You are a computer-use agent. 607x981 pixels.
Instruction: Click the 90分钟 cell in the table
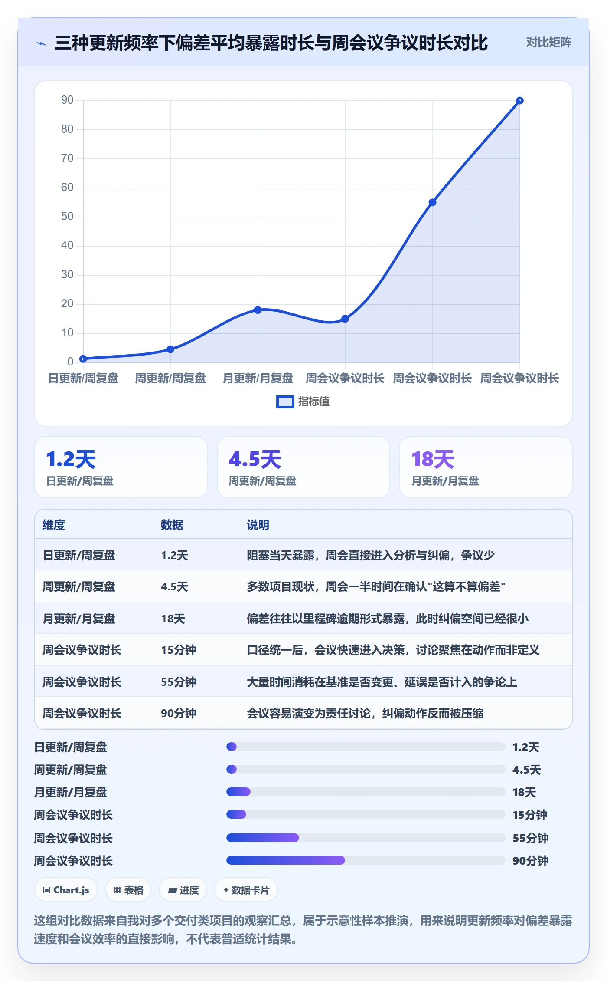[x=179, y=713]
